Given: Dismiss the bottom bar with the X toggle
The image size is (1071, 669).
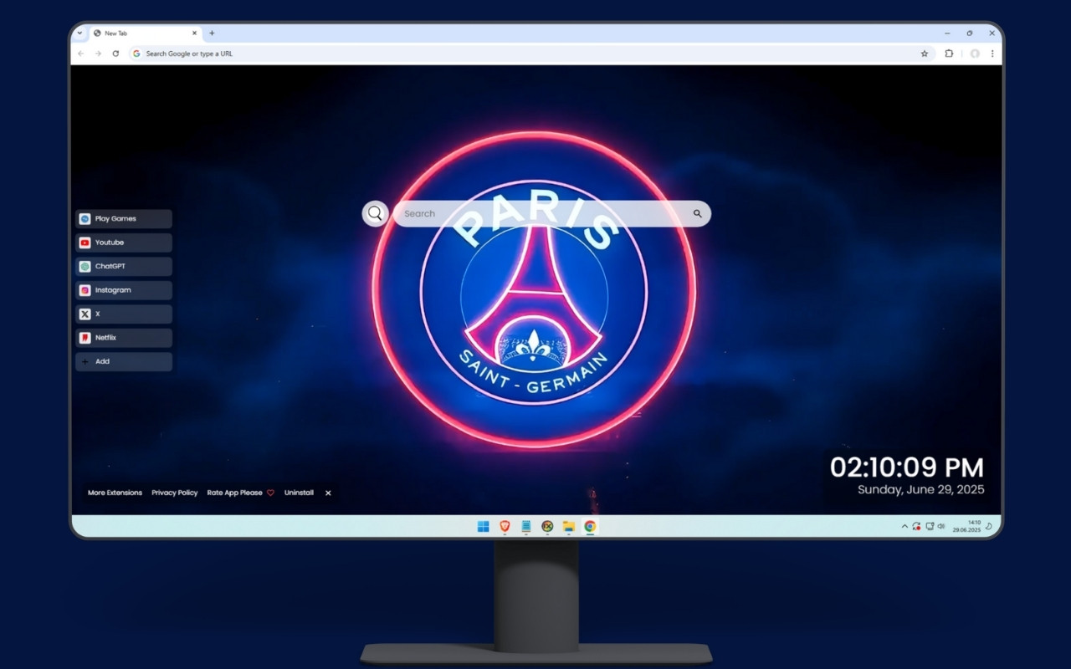Looking at the screenshot, I should [x=327, y=493].
